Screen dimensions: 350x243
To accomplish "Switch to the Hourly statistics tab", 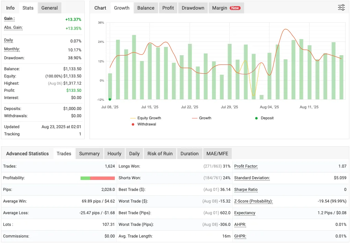I will coord(114,153).
